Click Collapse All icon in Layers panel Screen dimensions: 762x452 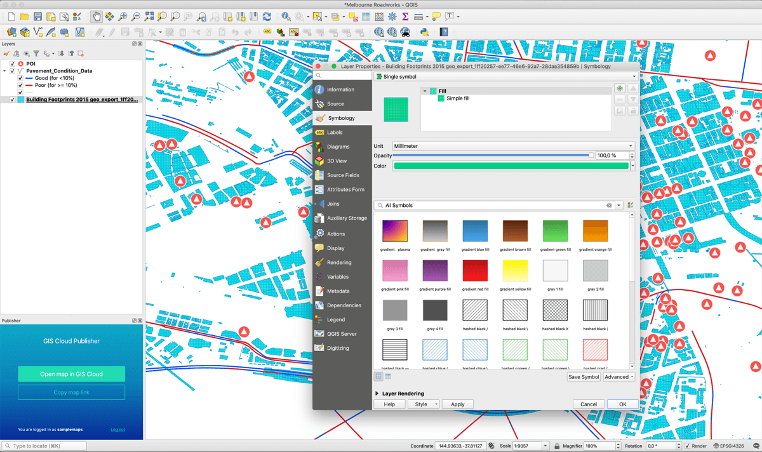[71, 53]
